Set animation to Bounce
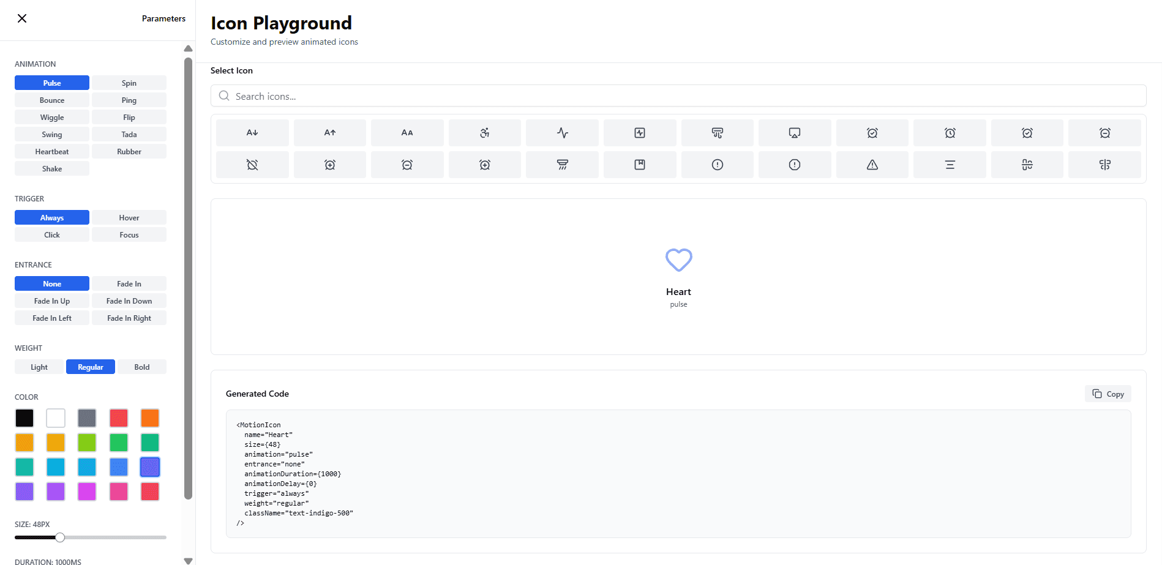This screenshot has height=565, width=1162. (52, 100)
